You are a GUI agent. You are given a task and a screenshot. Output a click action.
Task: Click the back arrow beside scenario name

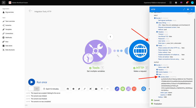pyautogui.click(x=30, y=11)
